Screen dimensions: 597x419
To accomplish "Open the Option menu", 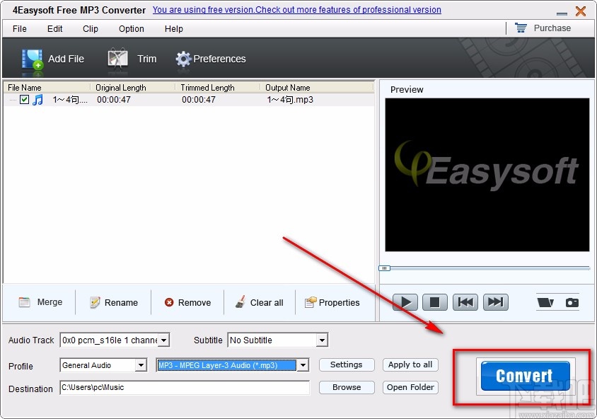I will point(131,29).
